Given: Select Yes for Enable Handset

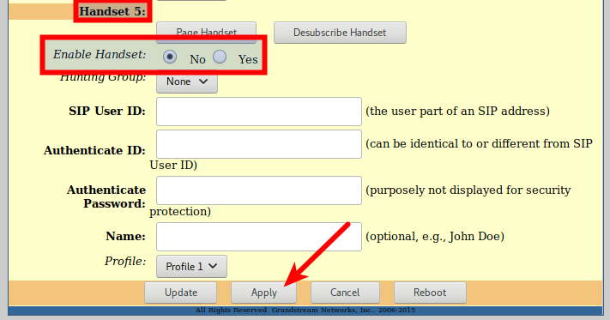Looking at the screenshot, I should [x=220, y=57].
